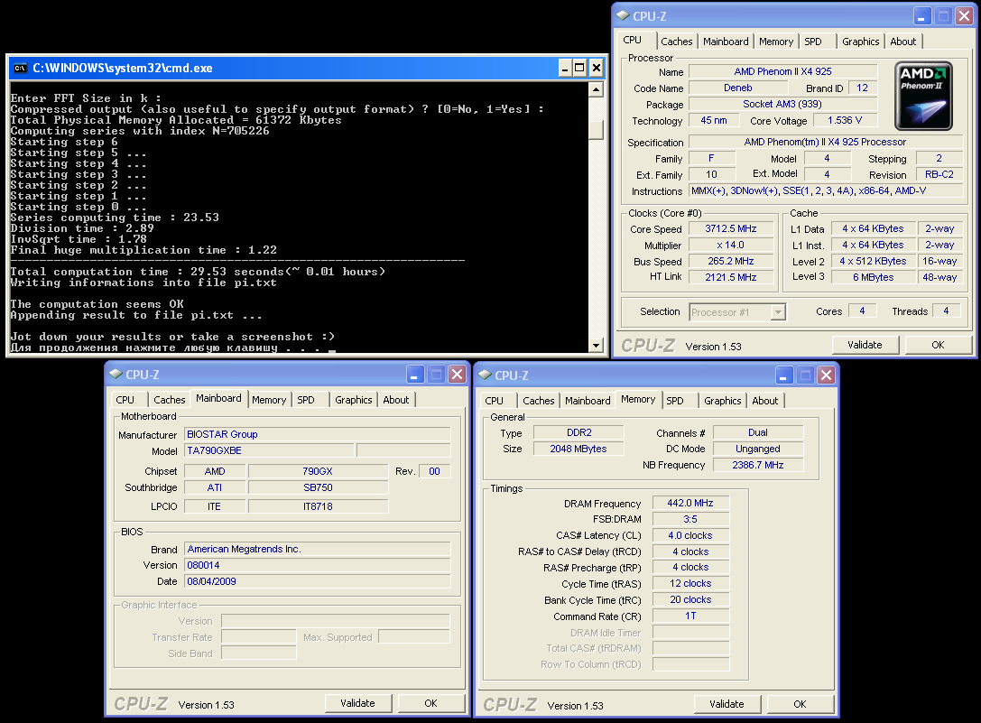Click the CPU-Z icon in the Mainboard window title bar
This screenshot has width=981, height=723.
(x=116, y=375)
